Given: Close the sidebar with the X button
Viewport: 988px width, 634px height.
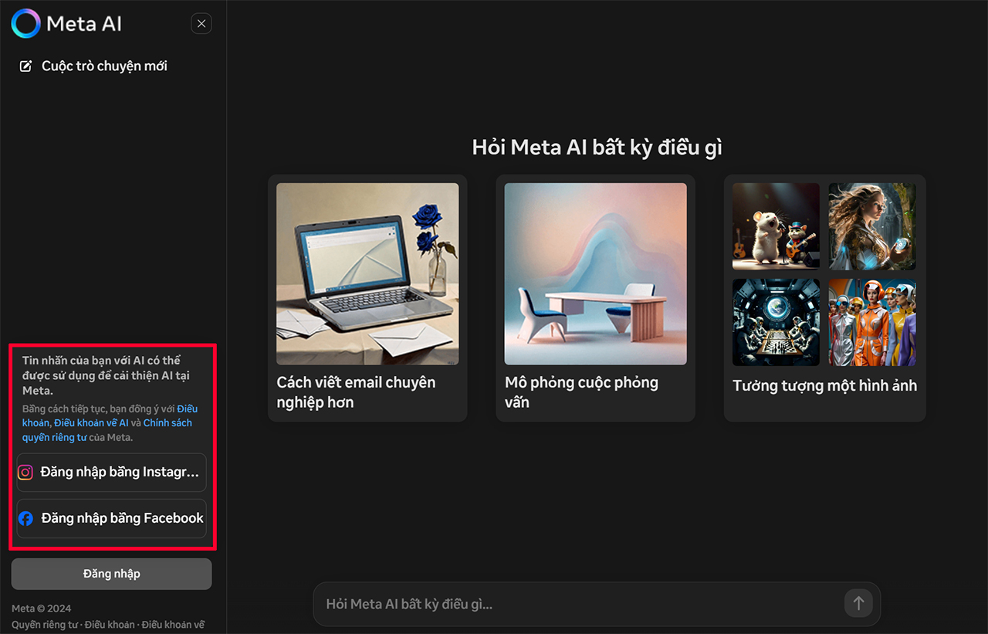Looking at the screenshot, I should 201,24.
